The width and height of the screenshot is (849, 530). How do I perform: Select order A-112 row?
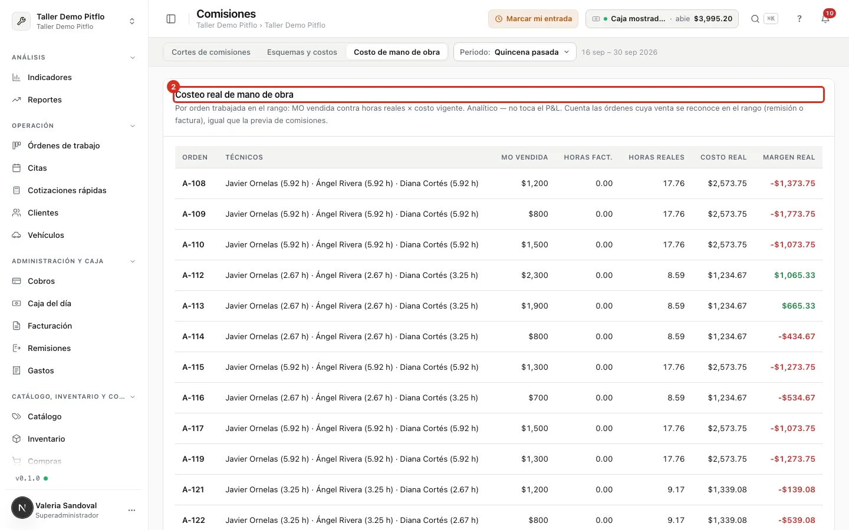499,276
